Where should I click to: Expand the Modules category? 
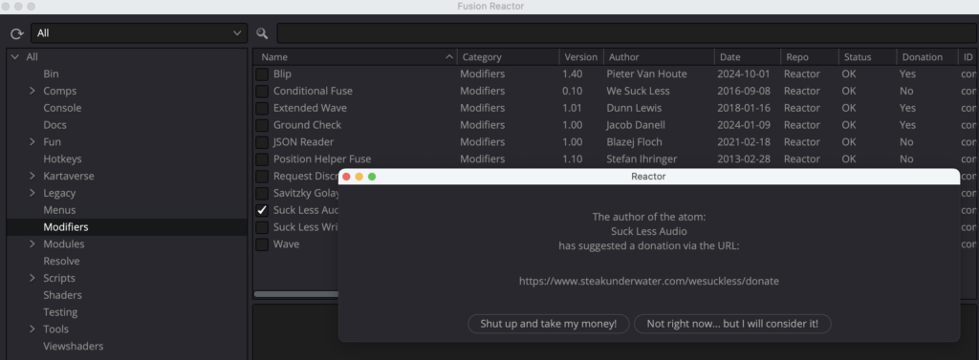[32, 244]
